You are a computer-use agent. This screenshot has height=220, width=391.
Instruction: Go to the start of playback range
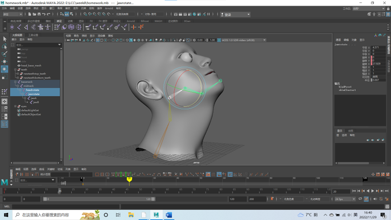click(354, 191)
